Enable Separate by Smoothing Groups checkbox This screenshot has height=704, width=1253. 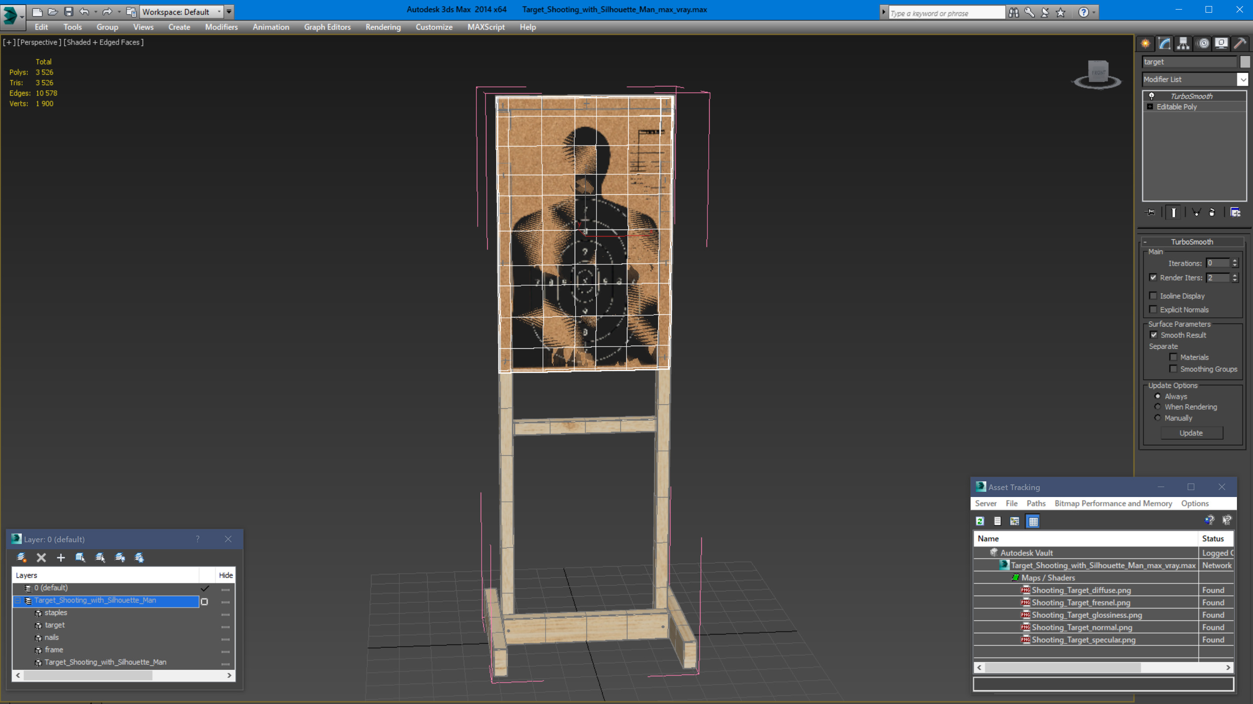[x=1173, y=369]
